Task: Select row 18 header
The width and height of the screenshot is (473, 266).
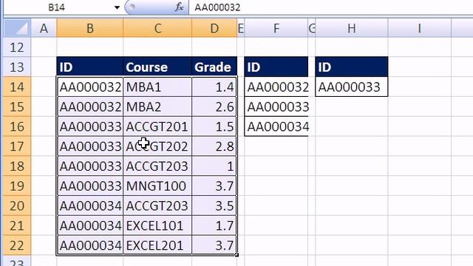Action: (x=17, y=166)
